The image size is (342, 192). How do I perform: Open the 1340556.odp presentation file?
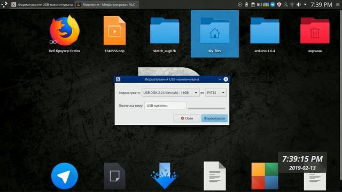114,30
